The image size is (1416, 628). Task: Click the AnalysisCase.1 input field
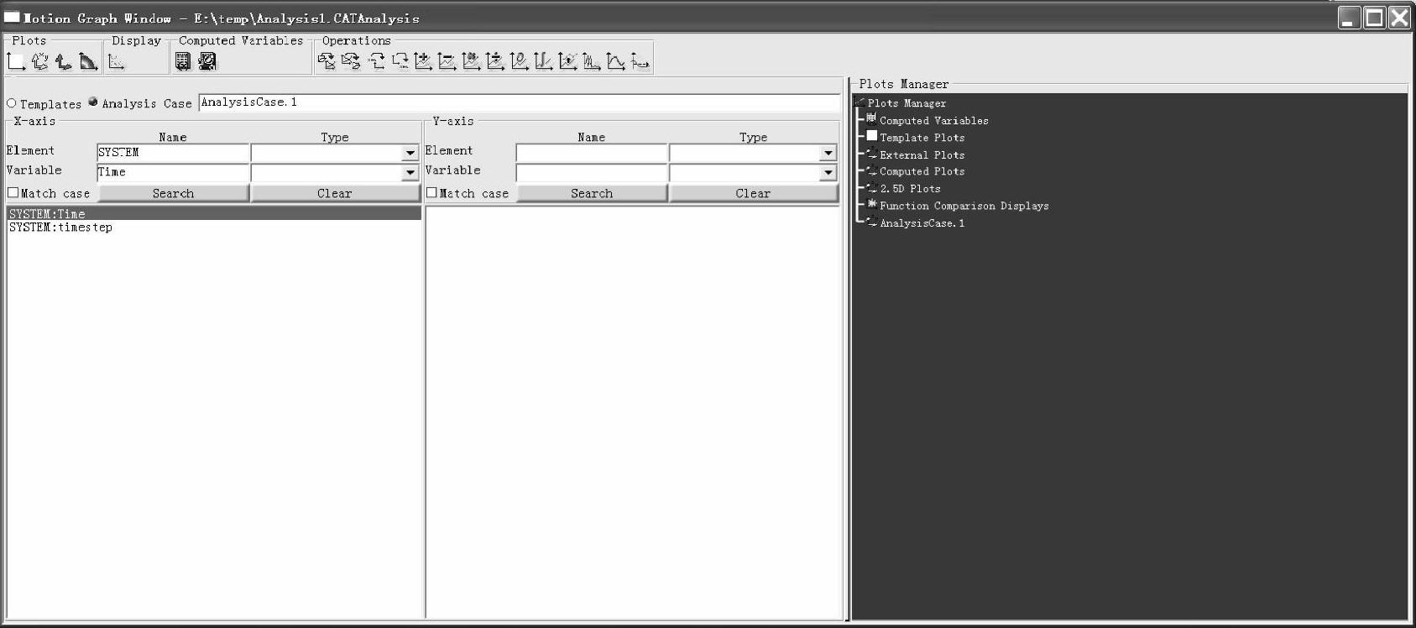click(x=519, y=102)
